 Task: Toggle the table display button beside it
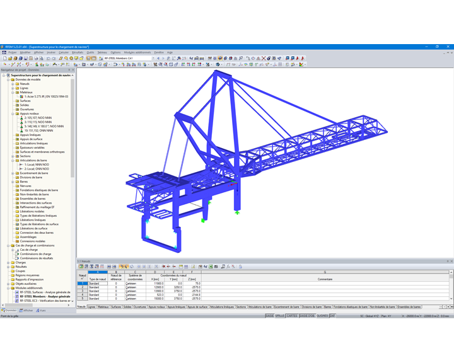93,58
